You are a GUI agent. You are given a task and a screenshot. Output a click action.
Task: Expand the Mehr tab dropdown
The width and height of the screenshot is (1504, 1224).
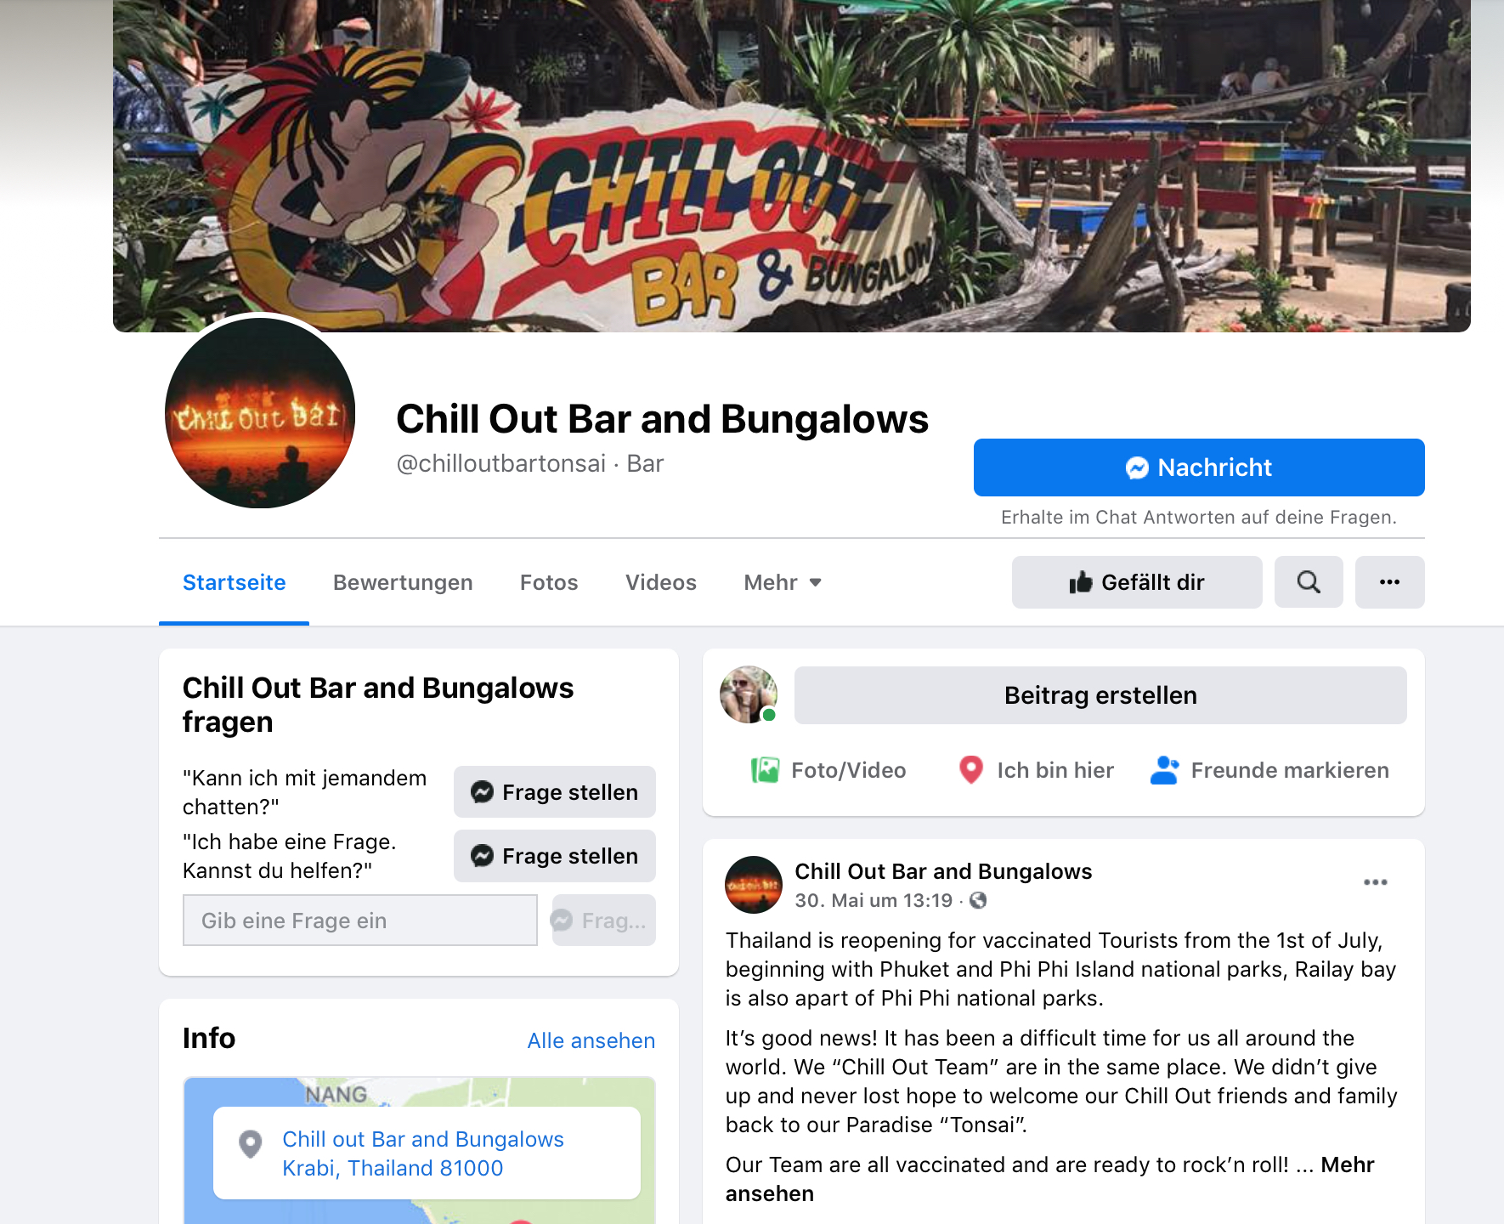(x=783, y=582)
